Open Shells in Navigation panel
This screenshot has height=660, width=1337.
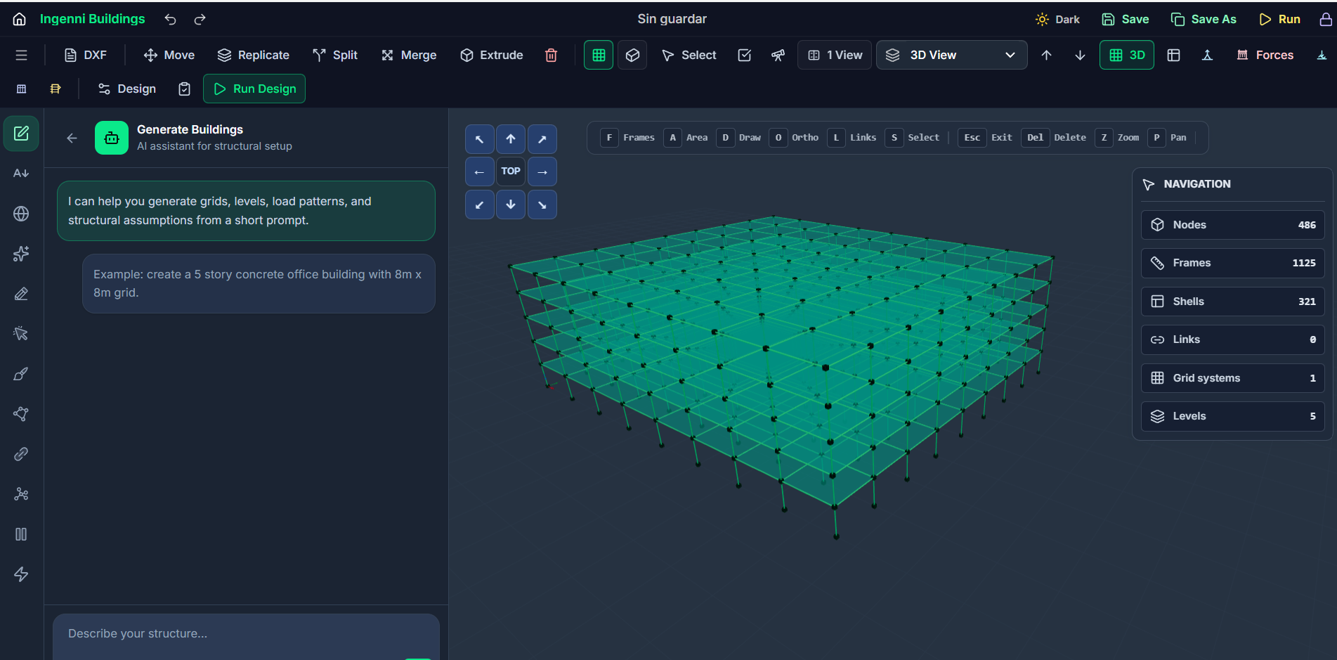click(x=1233, y=302)
